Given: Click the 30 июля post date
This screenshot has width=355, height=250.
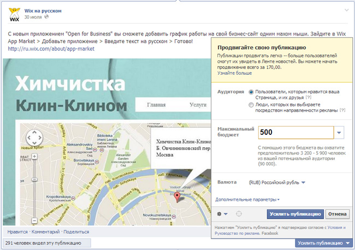Looking at the screenshot, I should point(33,17).
